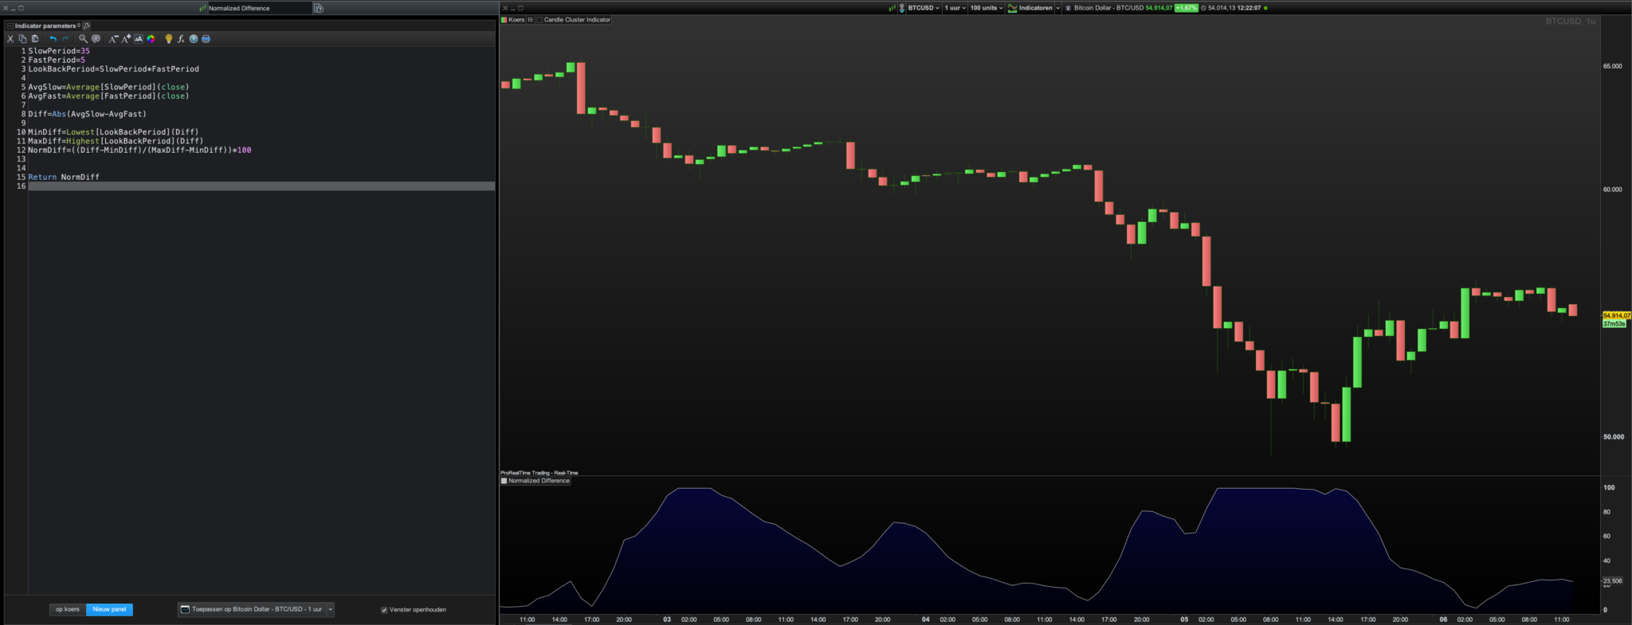The height and width of the screenshot is (625, 1632).
Task: Toggle 'Venster openhouden' checkbox
Action: click(x=384, y=610)
